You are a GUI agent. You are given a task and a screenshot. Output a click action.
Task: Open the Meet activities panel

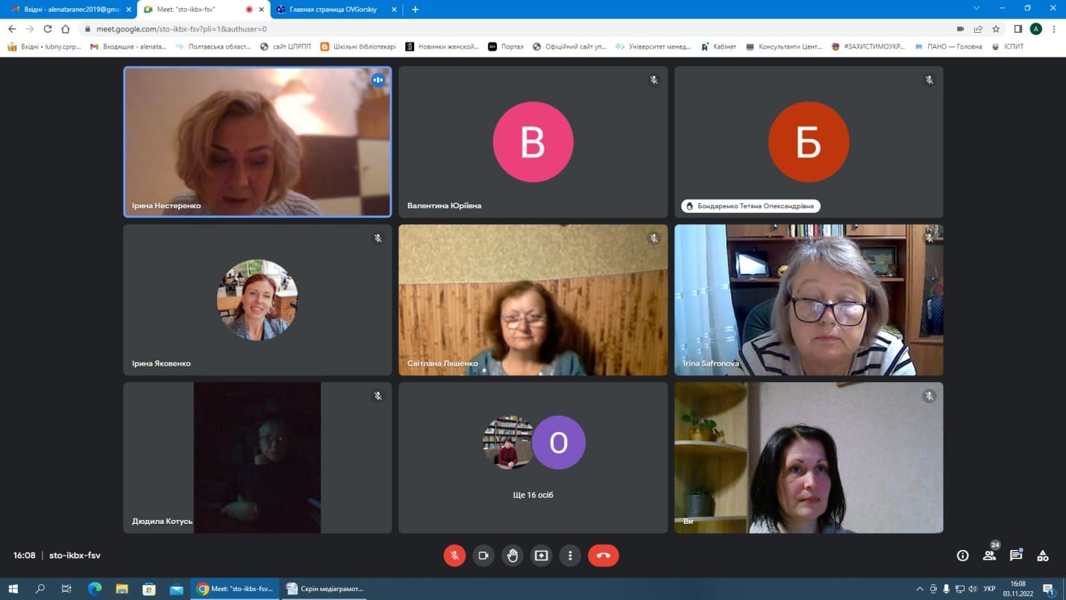[1043, 555]
